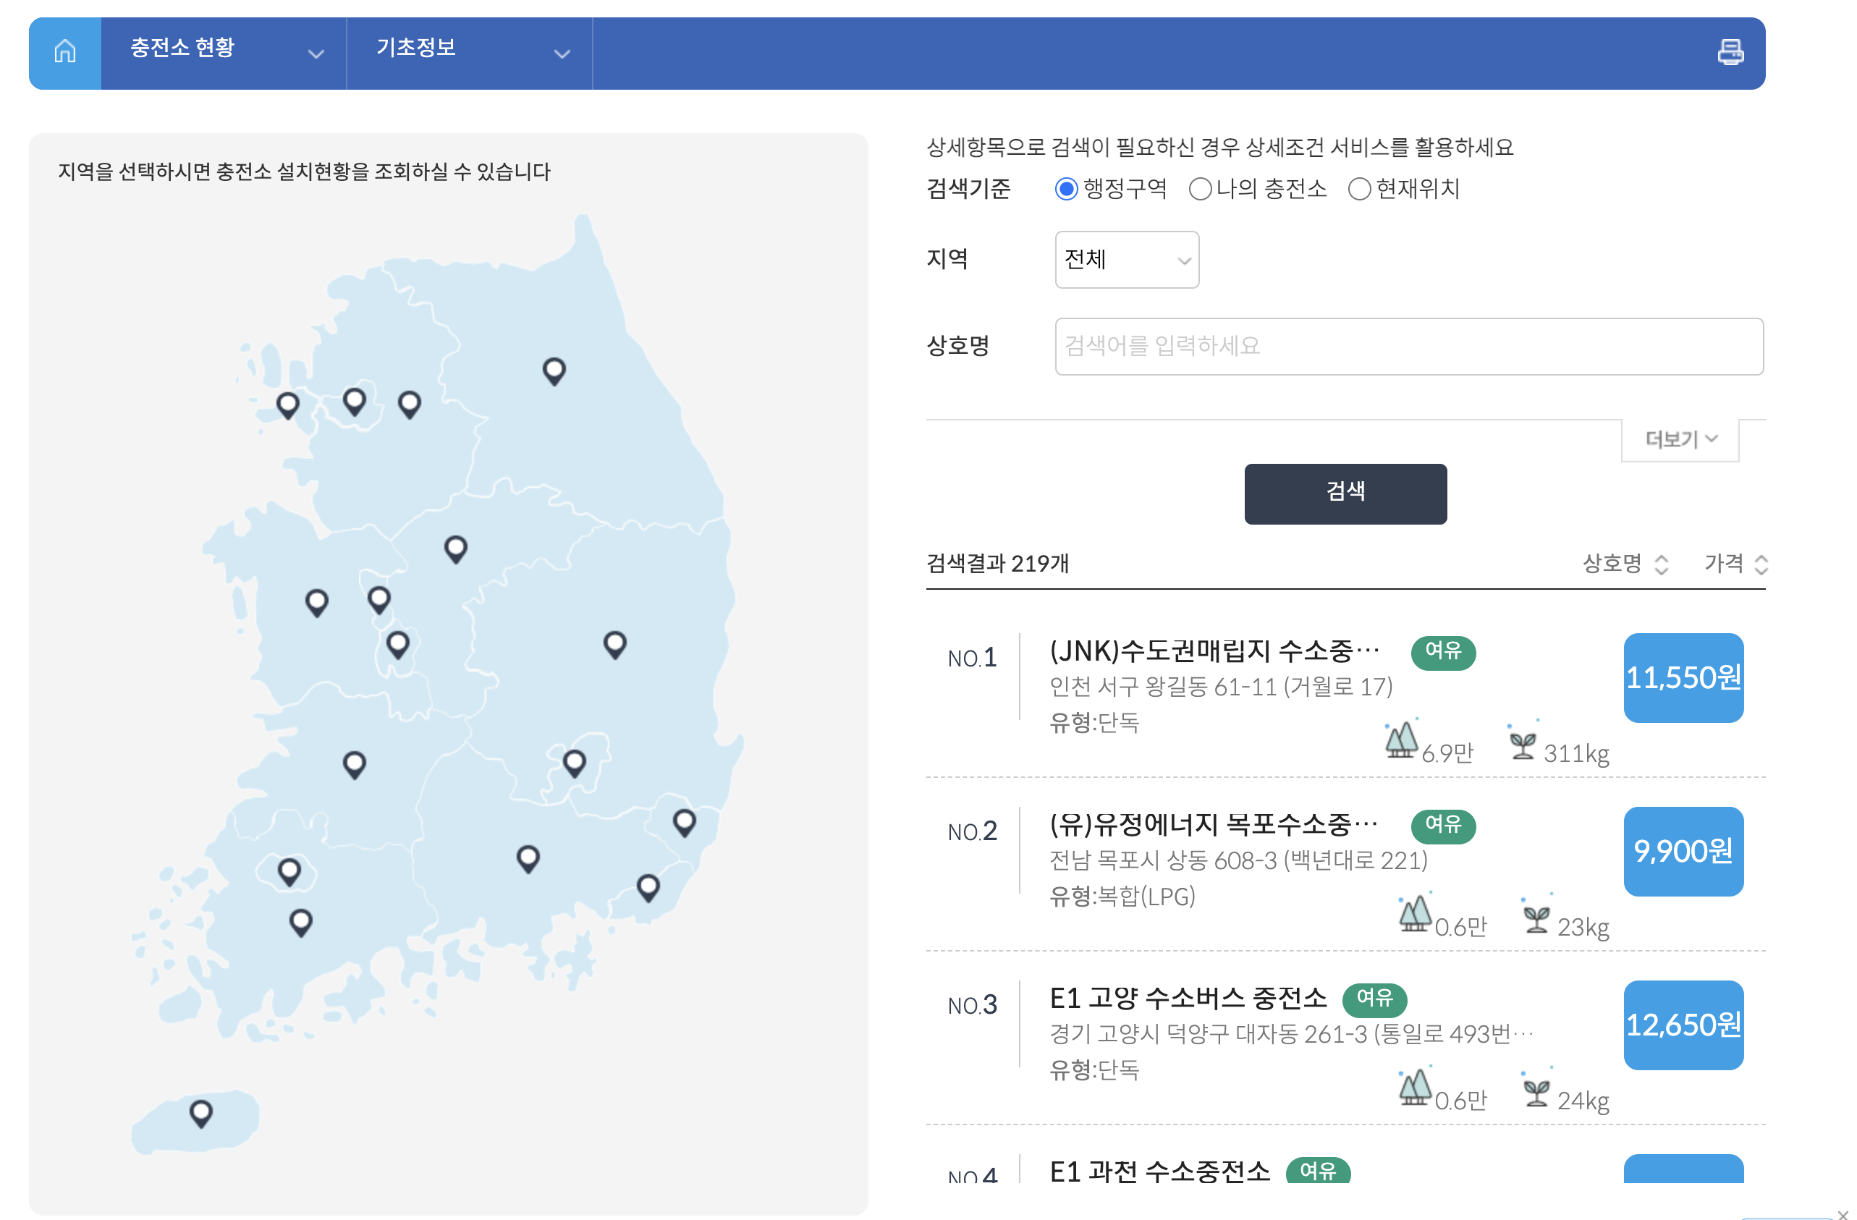Click the home icon in navigation bar
Screen dimensions: 1857x1220
click(x=64, y=52)
